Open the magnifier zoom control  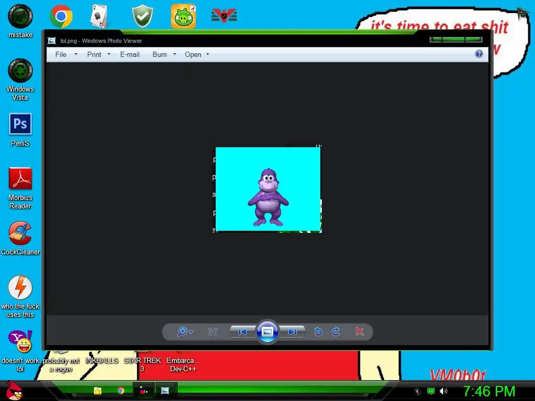[185, 332]
